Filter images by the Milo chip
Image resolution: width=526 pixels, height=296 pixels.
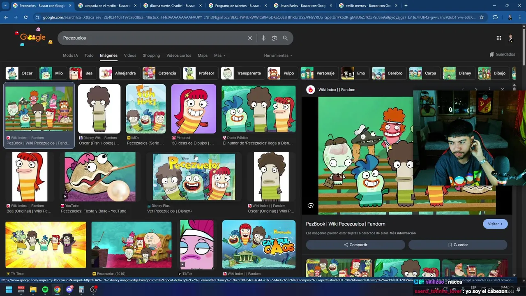click(x=53, y=73)
